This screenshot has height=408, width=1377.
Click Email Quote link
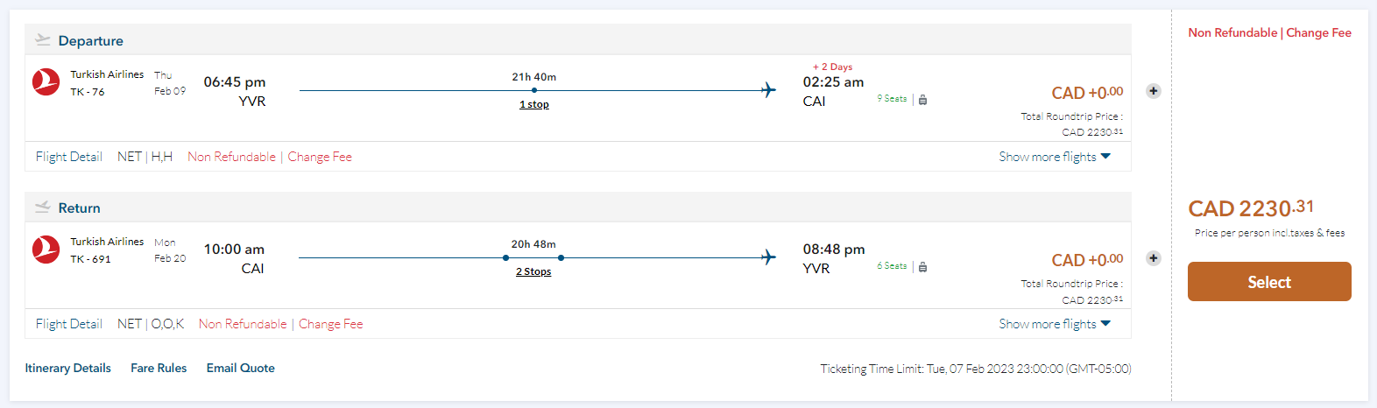click(x=241, y=368)
